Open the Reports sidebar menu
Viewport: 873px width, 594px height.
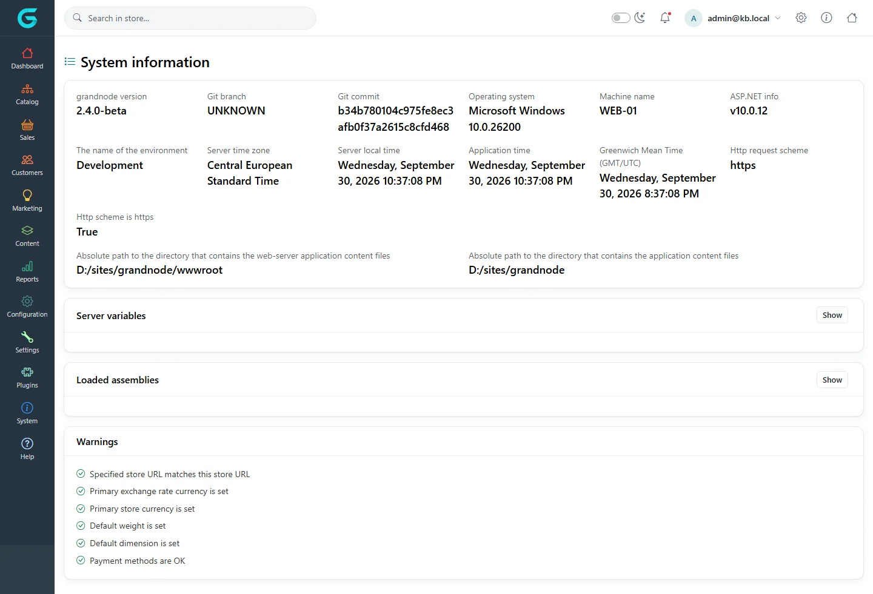[27, 272]
